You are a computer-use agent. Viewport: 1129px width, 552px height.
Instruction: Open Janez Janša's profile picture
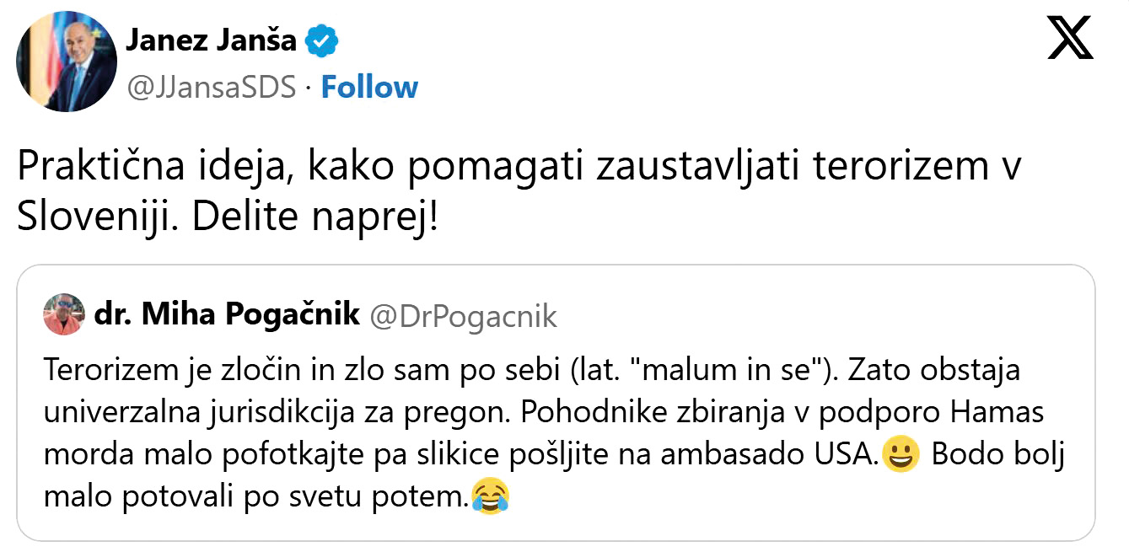pyautogui.click(x=67, y=62)
